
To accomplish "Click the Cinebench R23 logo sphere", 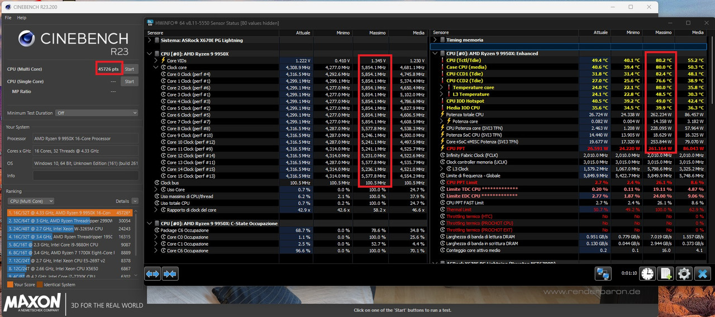I will (28, 39).
